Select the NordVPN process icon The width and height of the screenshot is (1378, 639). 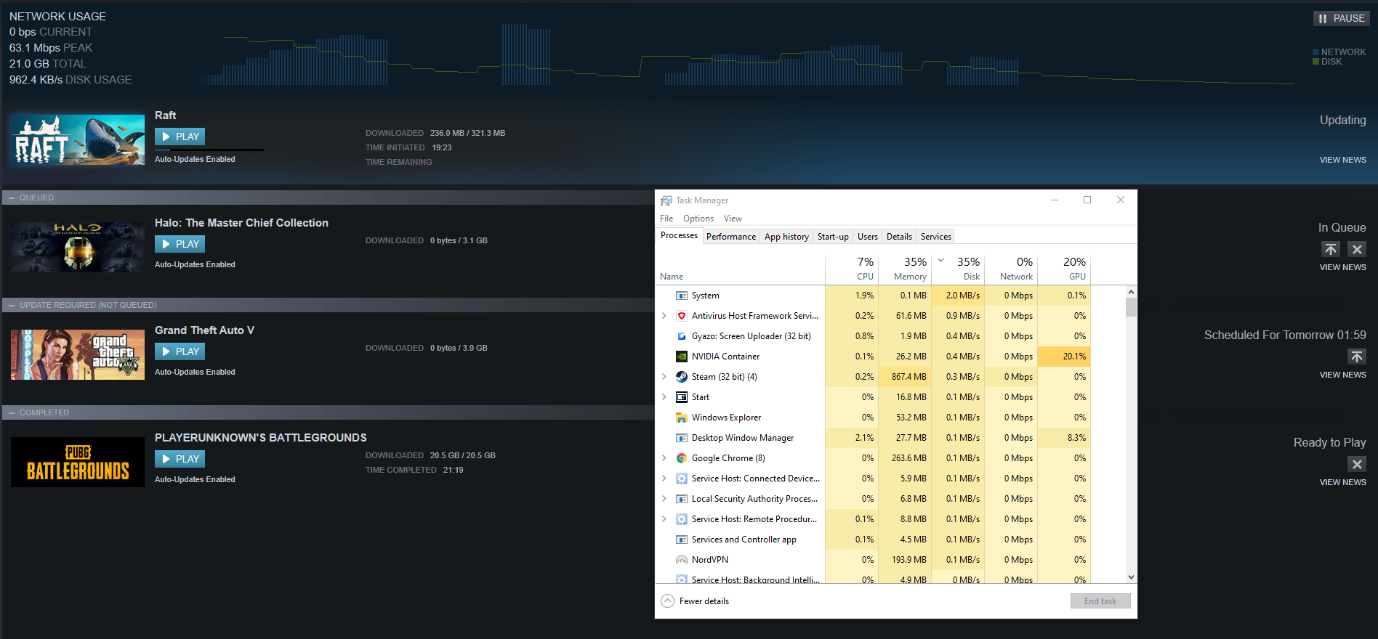pyautogui.click(x=682, y=560)
